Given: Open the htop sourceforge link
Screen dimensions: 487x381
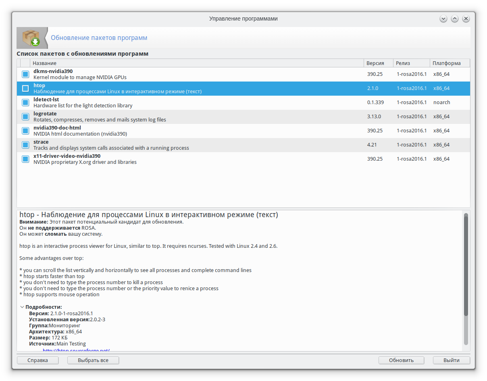Looking at the screenshot, I should coord(76,350).
